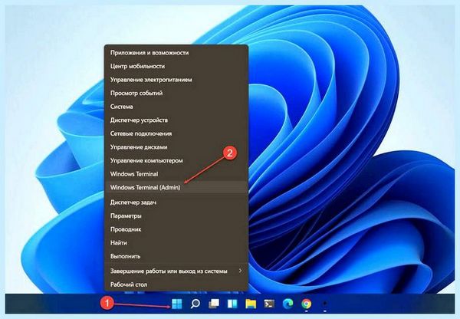Open 'Диспетчер задач' from the menu
The width and height of the screenshot is (460, 319).
point(176,202)
